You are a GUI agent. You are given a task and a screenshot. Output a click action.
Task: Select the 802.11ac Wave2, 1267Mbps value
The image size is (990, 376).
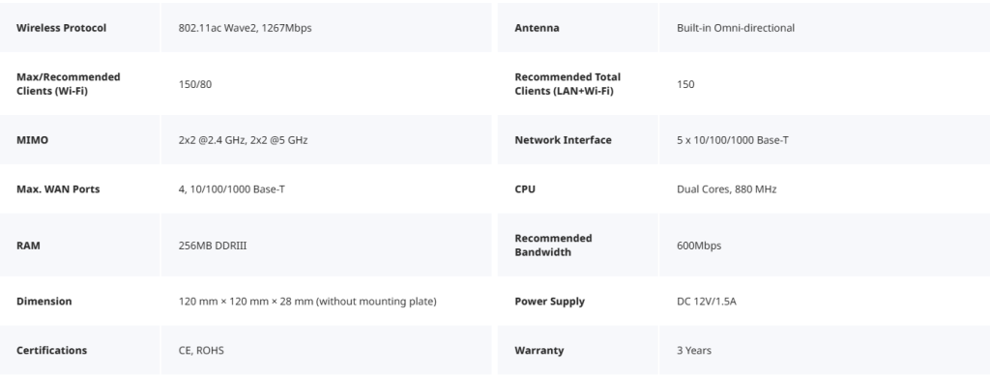245,28
